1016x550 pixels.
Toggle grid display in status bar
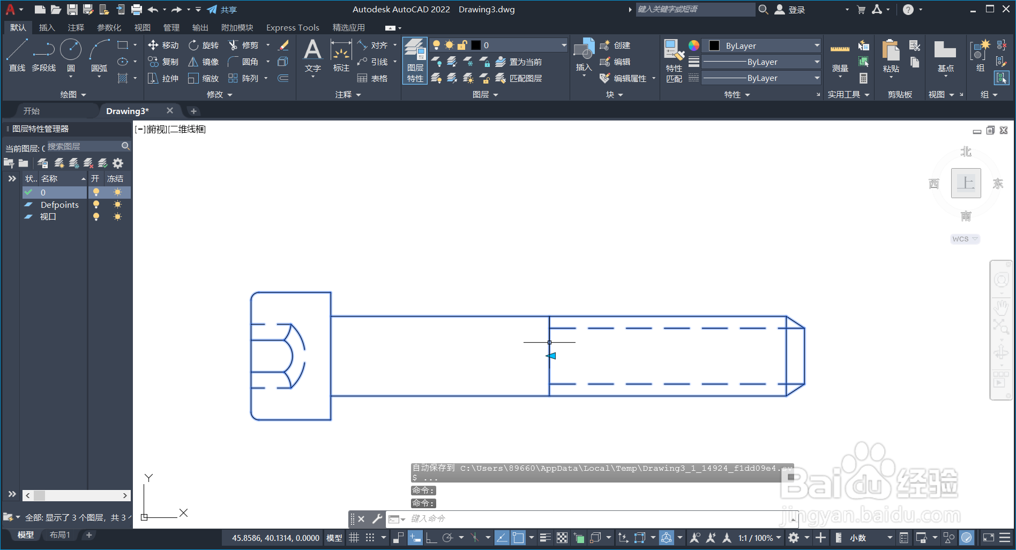354,538
